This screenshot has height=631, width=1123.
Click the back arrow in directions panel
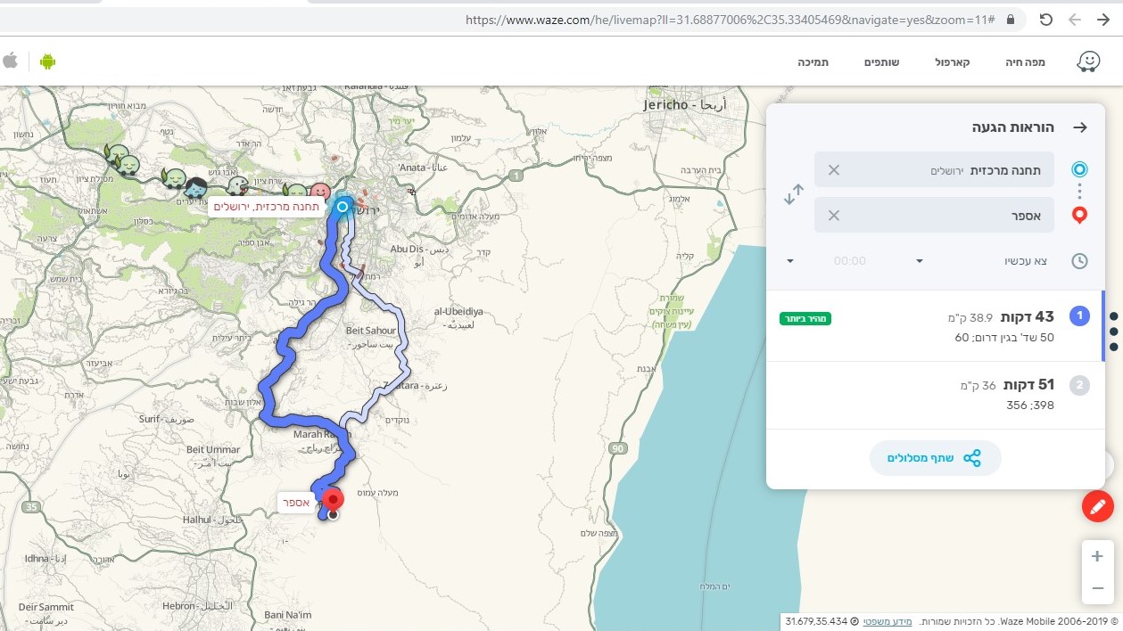point(1080,127)
